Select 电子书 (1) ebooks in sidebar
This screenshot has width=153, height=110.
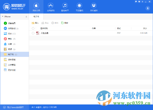point(15,54)
